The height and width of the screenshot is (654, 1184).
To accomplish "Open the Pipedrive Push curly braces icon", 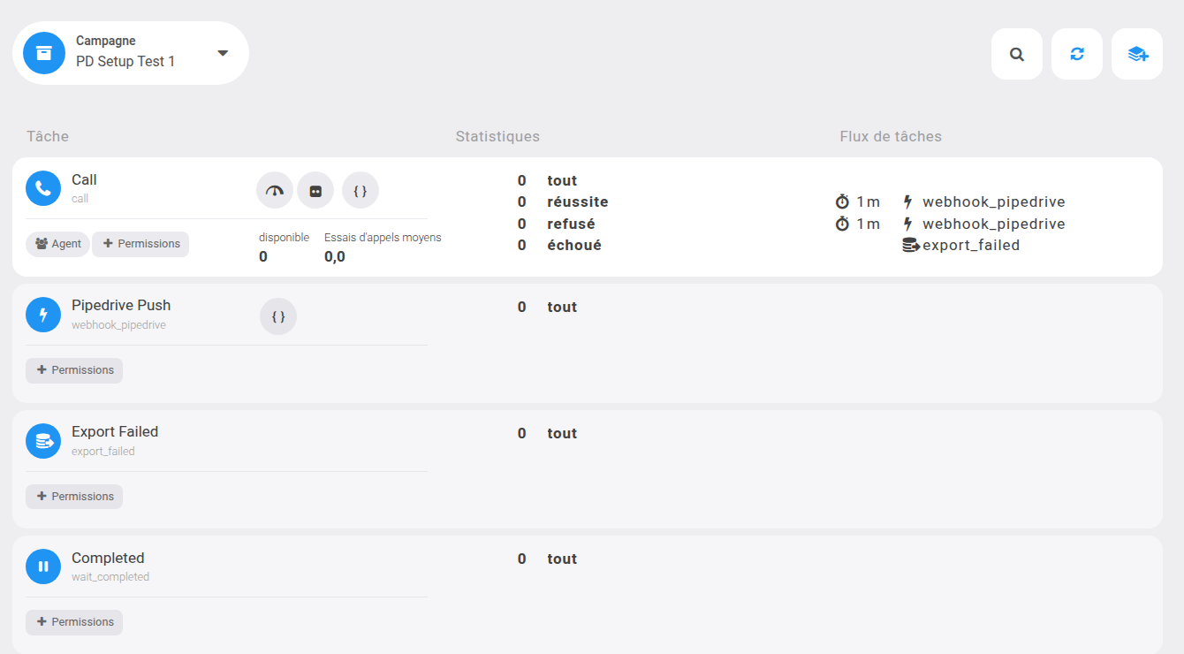I will (278, 316).
